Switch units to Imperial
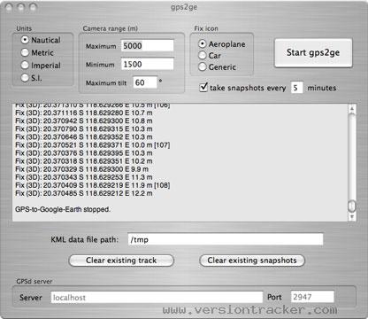The height and width of the screenshot is (319, 368). [x=25, y=66]
